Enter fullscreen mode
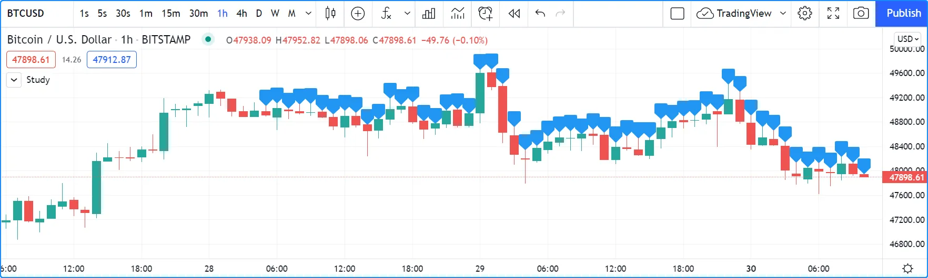Screen dimensions: 928x278 point(833,14)
